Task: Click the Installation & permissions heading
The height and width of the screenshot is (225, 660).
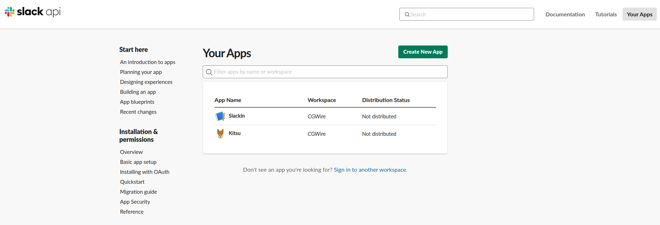Action: (139, 136)
